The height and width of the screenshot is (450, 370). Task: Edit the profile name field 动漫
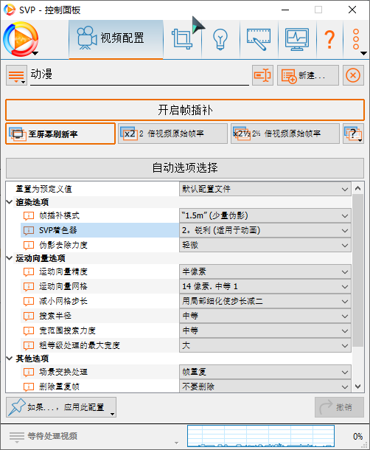pyautogui.click(x=139, y=75)
